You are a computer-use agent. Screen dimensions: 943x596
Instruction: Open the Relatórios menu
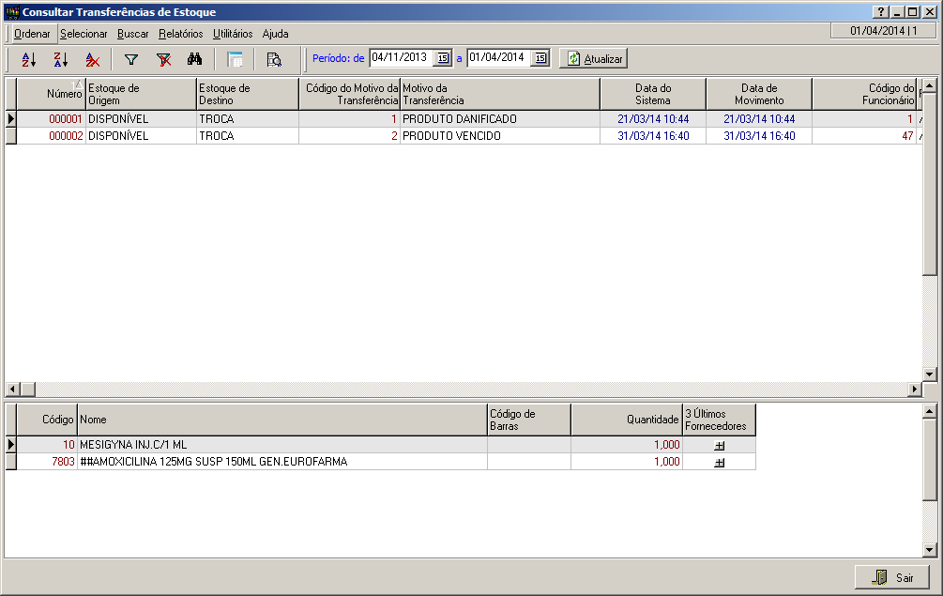[181, 34]
